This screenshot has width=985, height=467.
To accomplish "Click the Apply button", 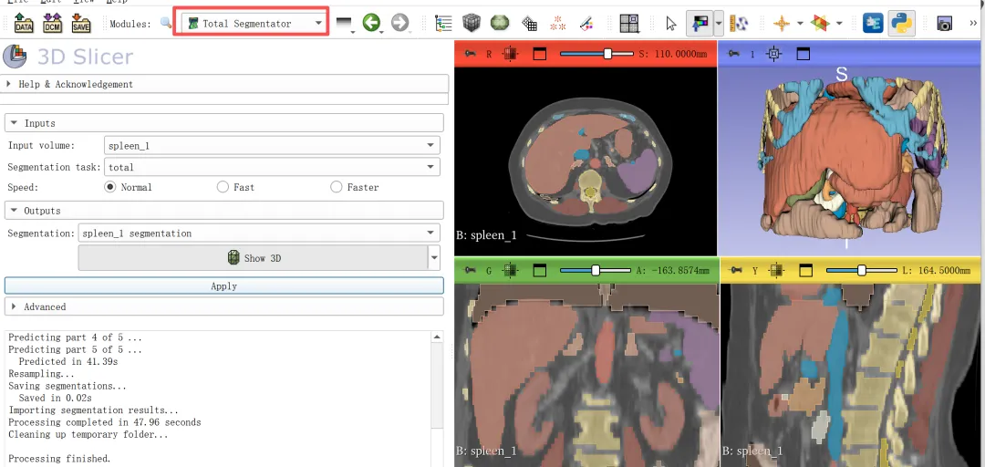I will tap(224, 286).
